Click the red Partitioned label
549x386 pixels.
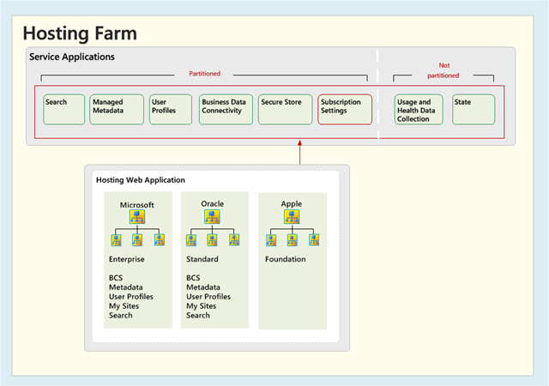click(204, 74)
